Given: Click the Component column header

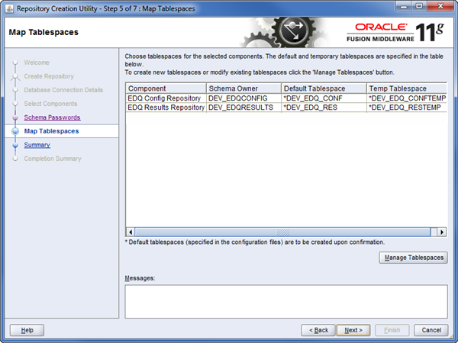Looking at the screenshot, I should click(x=166, y=88).
